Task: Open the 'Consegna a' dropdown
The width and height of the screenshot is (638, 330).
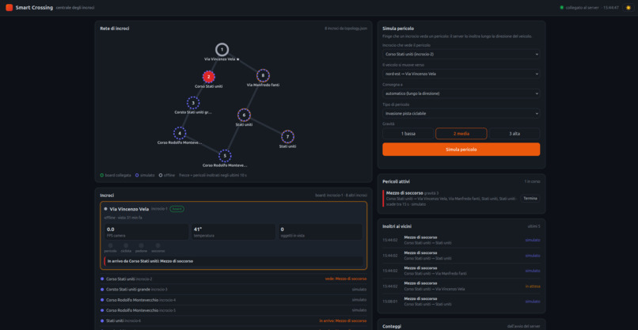Action: [x=461, y=93]
